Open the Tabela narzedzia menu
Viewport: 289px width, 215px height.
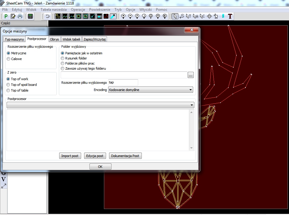(54, 10)
